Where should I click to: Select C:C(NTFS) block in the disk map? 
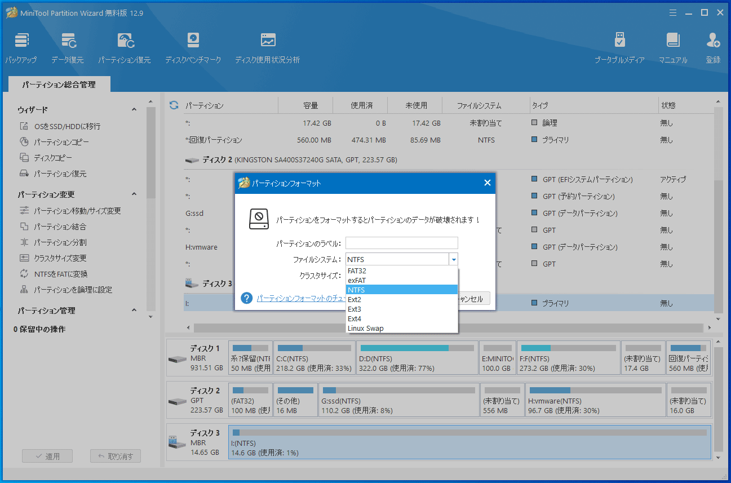click(x=314, y=358)
